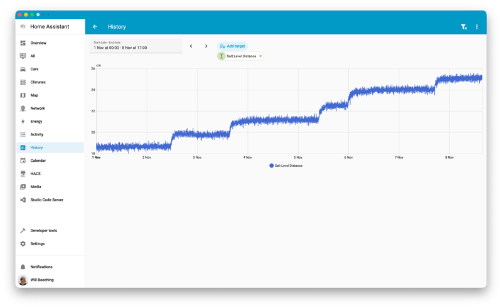Collapse the Home Assistant sidebar menu
502x308 pixels.
[23, 27]
